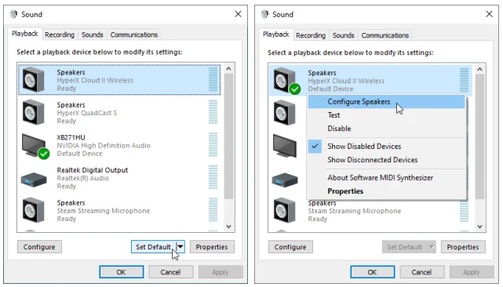Click Cancel button in left window
The height and width of the screenshot is (287, 503).
click(170, 272)
